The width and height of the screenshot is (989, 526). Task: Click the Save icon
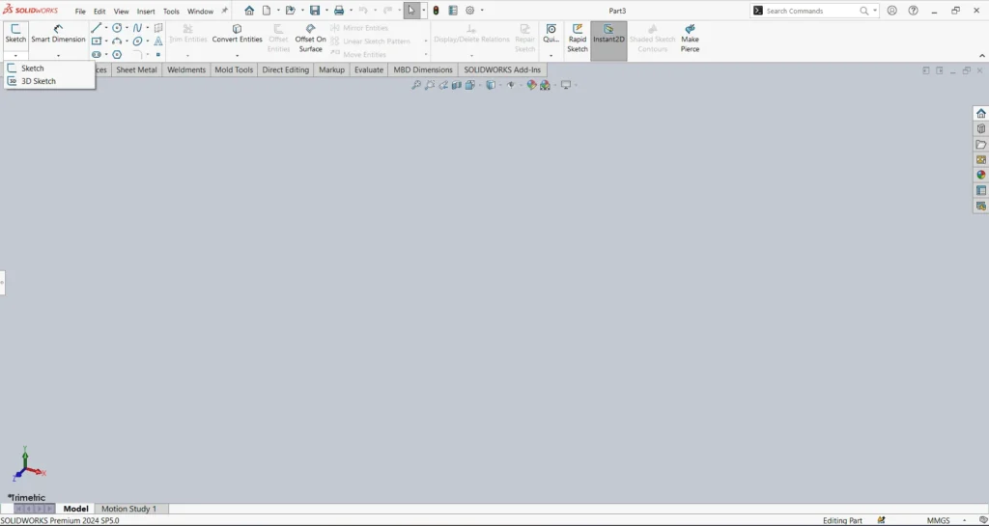pos(315,11)
